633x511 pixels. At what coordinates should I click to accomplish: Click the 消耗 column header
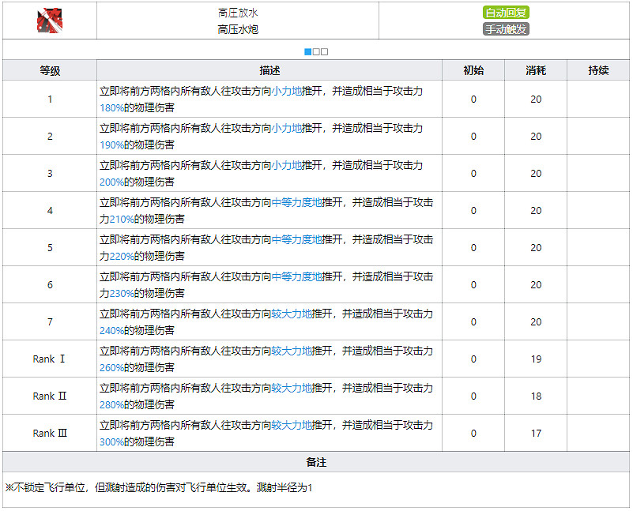click(x=536, y=70)
